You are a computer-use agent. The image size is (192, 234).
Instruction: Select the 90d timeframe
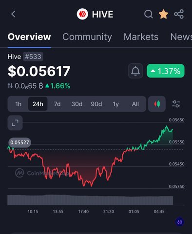tap(96, 104)
